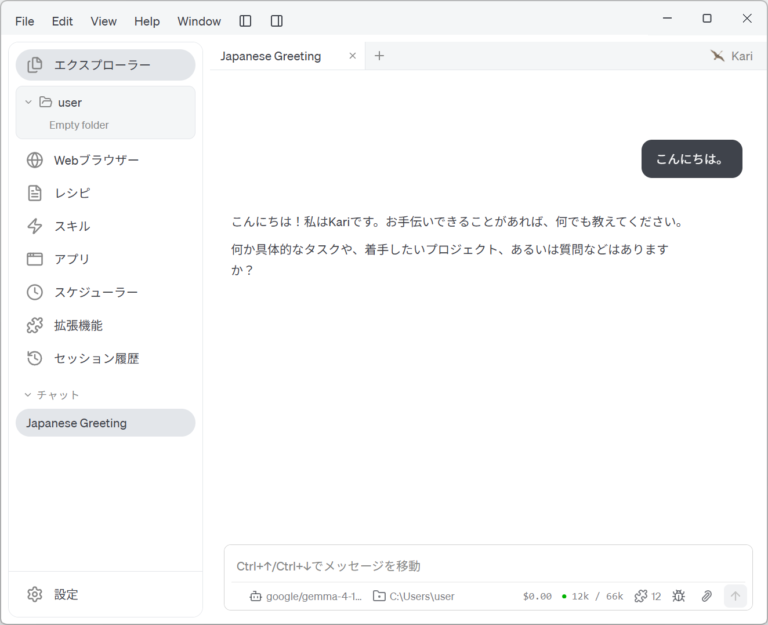Click the second reply paragraph 何か具体的な
Image resolution: width=768 pixels, height=625 pixels.
point(450,260)
